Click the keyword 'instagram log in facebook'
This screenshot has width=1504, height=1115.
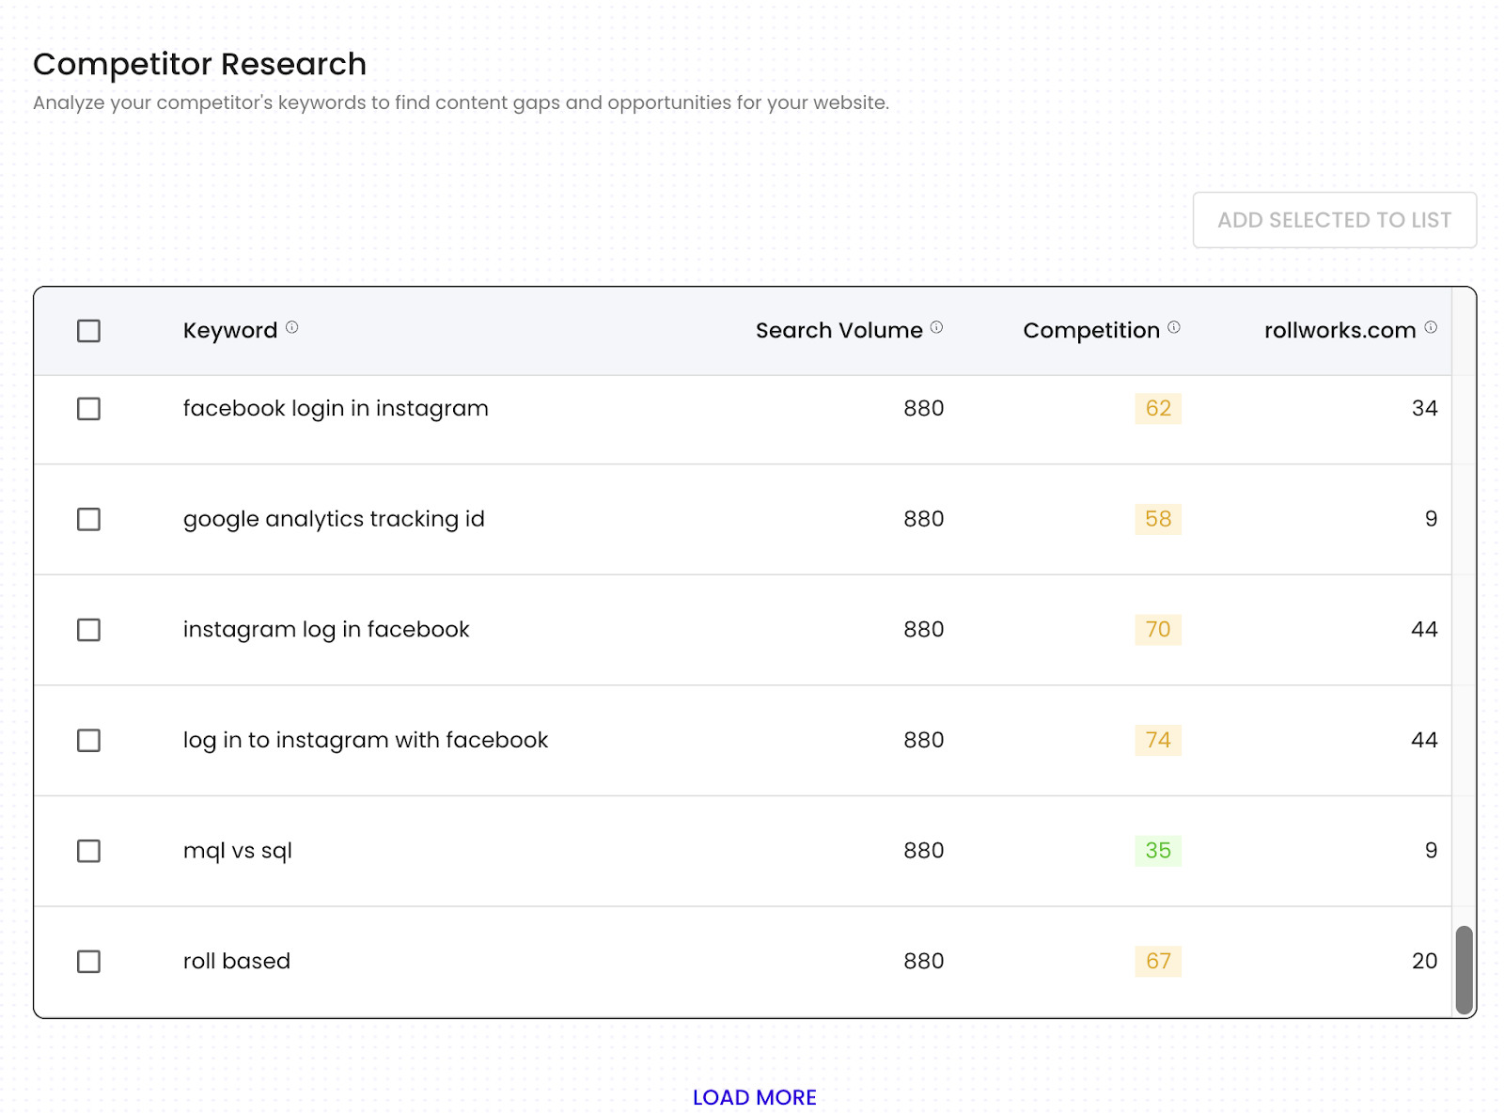point(326,630)
